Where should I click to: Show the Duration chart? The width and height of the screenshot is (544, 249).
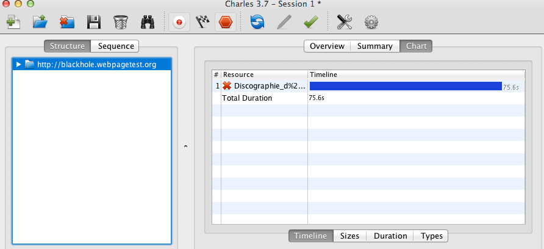click(390, 236)
